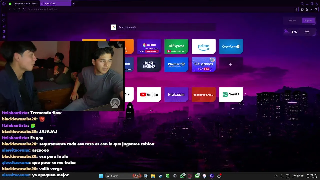
Task: Open the Prime speed dial tile
Action: click(203, 46)
